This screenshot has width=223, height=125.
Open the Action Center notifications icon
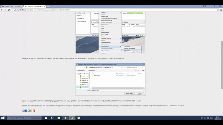coord(208,118)
